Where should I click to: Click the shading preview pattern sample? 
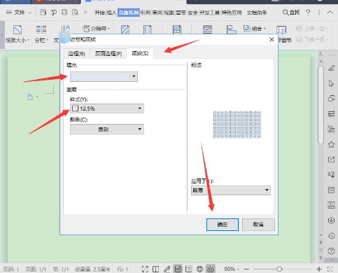point(237,125)
